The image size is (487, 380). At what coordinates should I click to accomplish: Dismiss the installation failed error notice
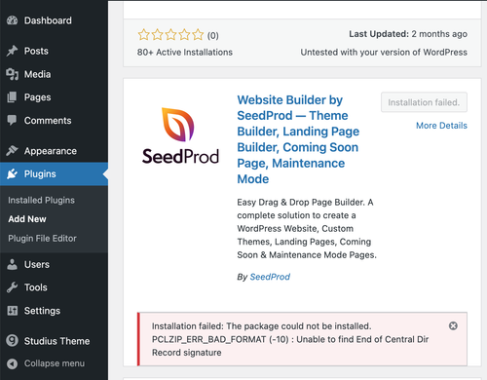pyautogui.click(x=453, y=325)
